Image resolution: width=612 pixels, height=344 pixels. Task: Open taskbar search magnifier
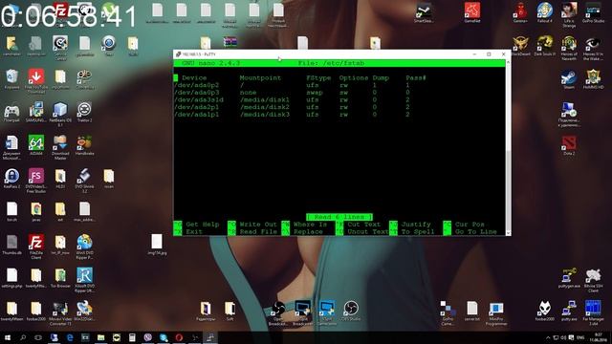point(23,337)
